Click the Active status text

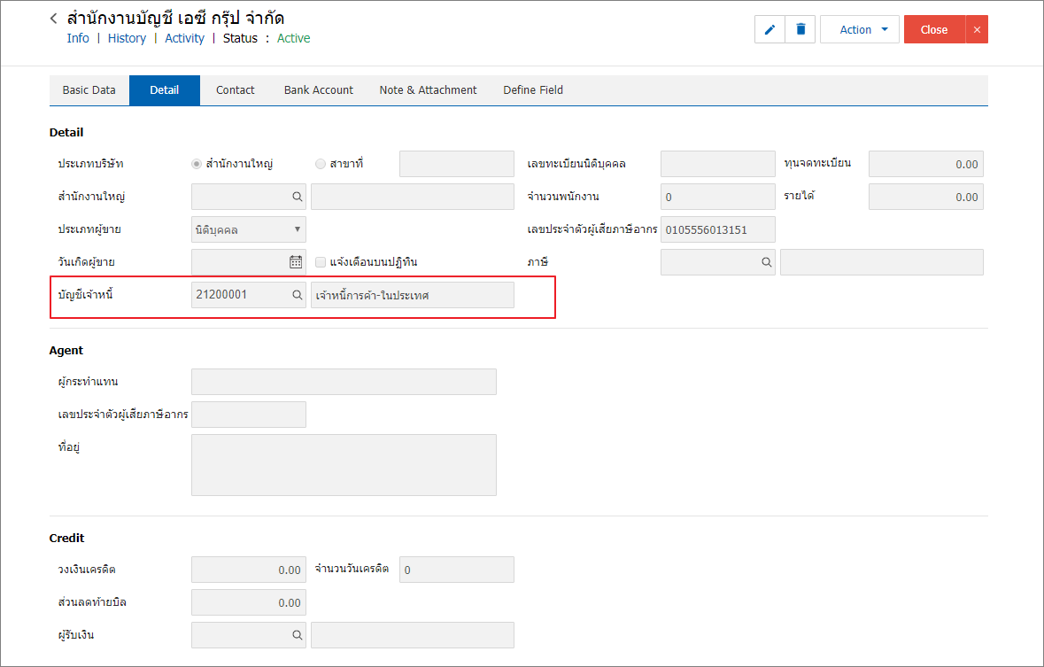tap(294, 38)
